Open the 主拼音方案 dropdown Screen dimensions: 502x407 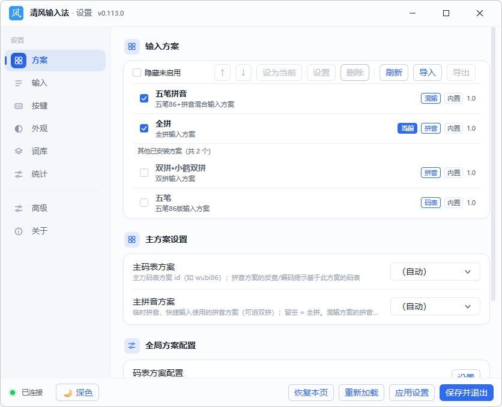pos(435,306)
